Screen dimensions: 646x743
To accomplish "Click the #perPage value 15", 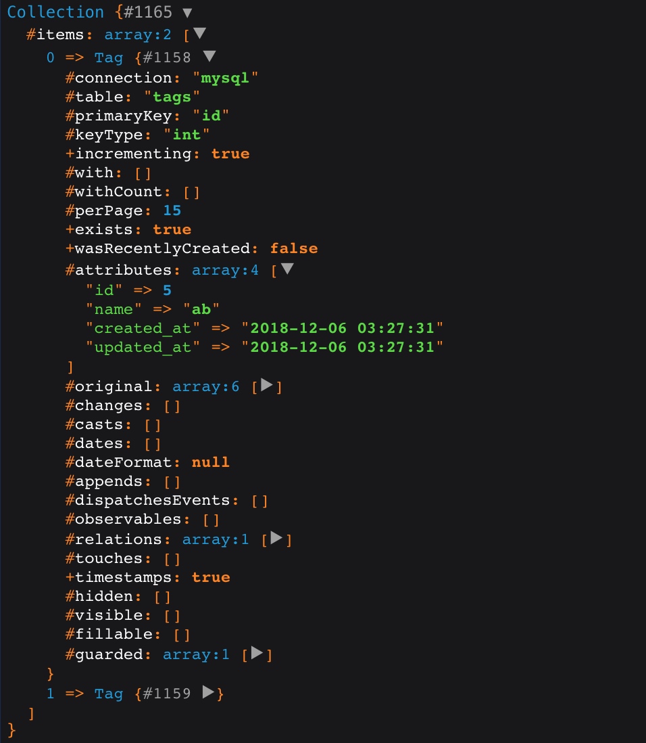I will tap(172, 210).
